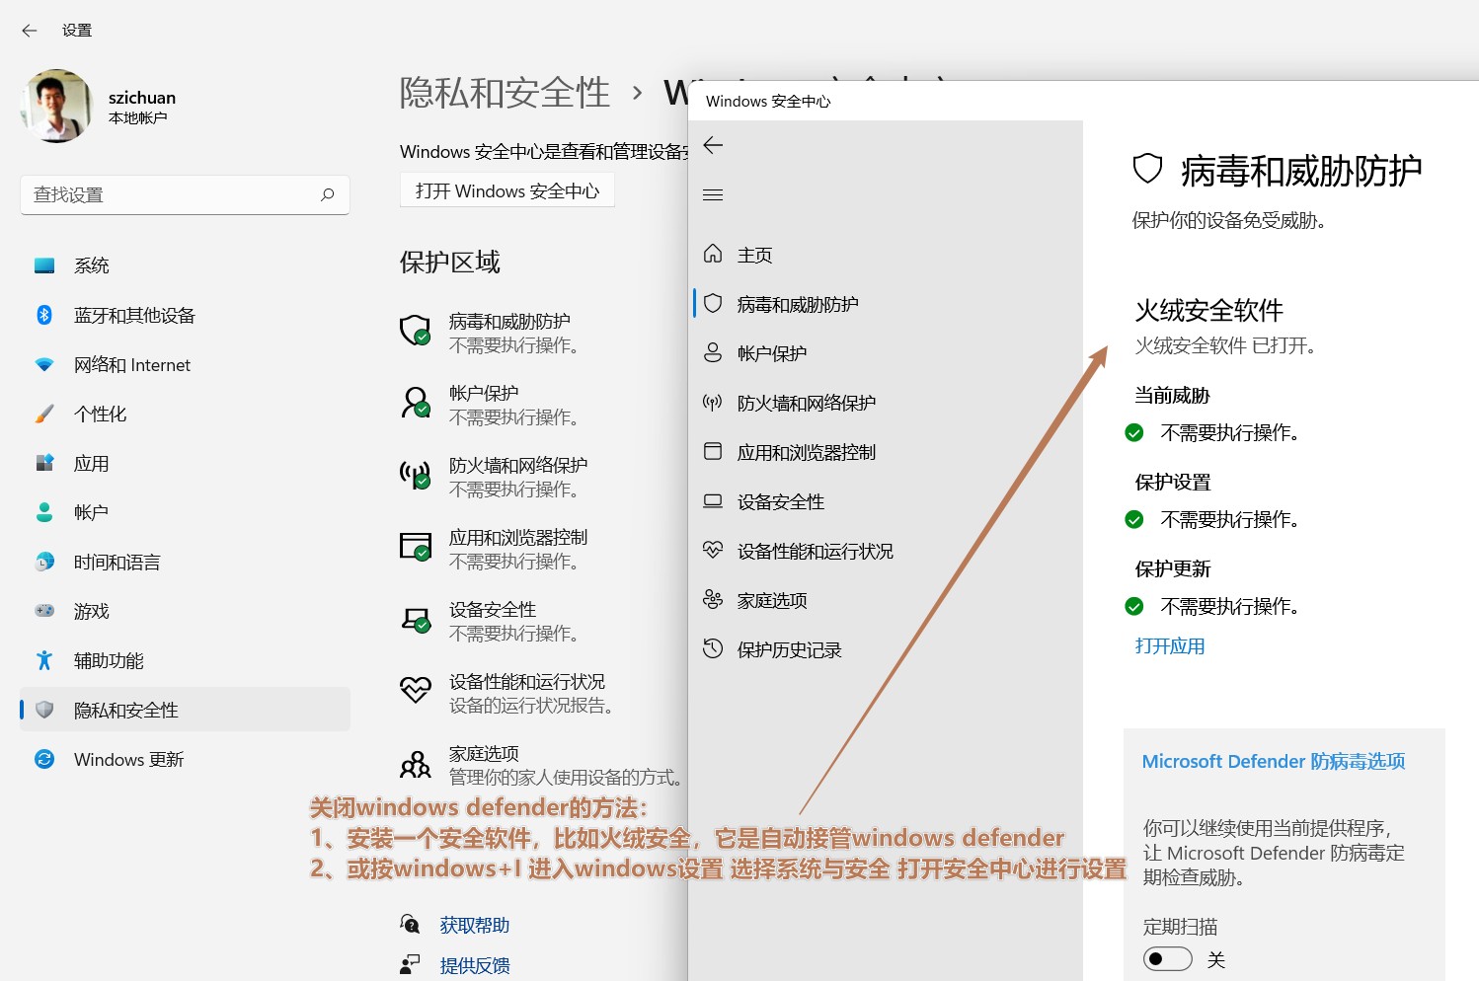Click 打开 Windows 安全中心 button
The image size is (1479, 981).
[x=507, y=190]
